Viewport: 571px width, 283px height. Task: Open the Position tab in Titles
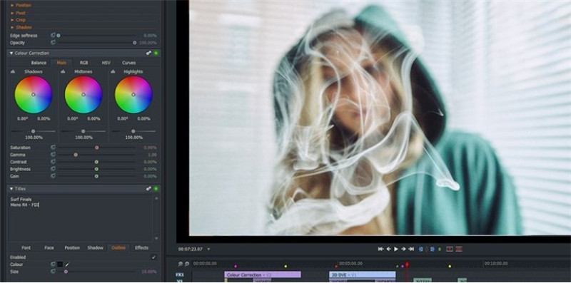coord(72,248)
